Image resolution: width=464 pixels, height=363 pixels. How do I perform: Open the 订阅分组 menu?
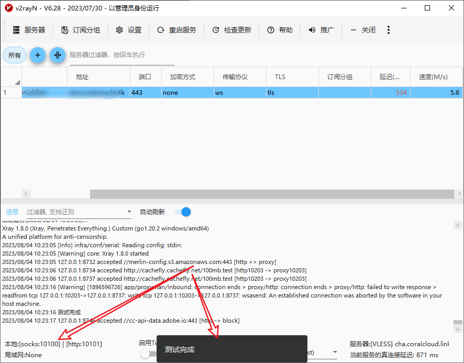pyautogui.click(x=81, y=30)
